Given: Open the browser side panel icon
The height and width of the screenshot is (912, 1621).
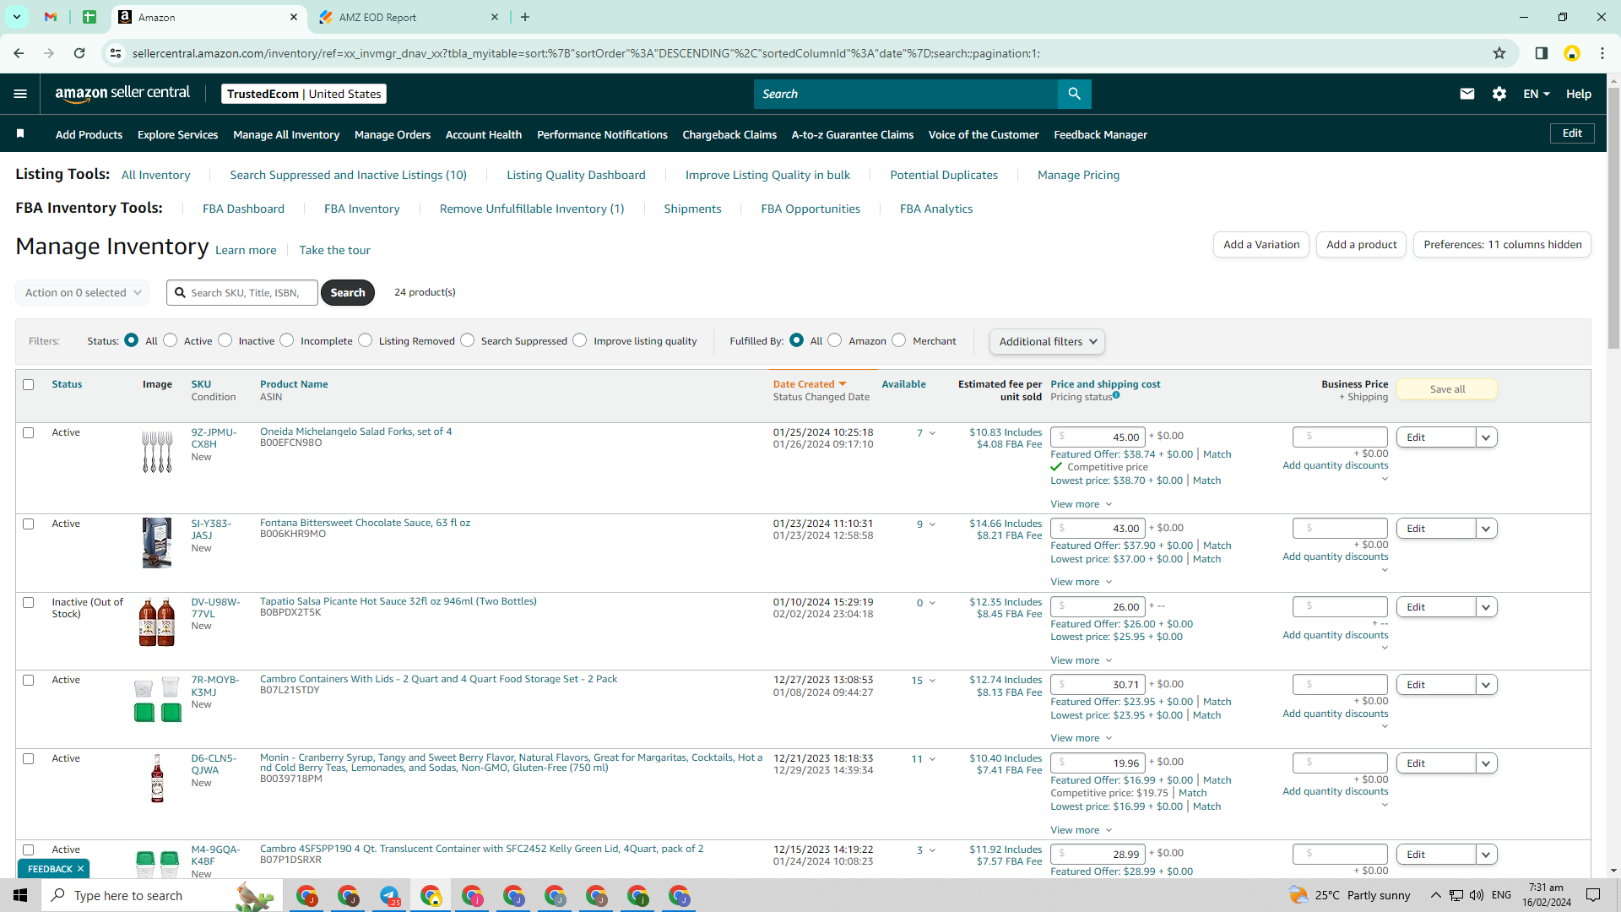Looking at the screenshot, I should (1542, 53).
